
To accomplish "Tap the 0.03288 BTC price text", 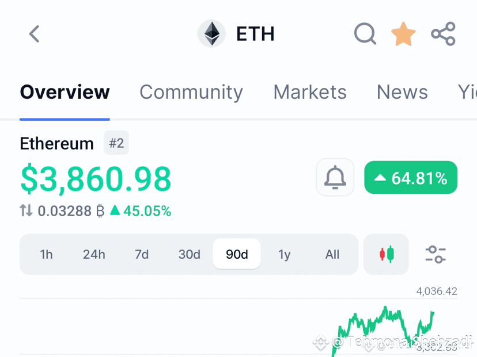I will pos(71,210).
